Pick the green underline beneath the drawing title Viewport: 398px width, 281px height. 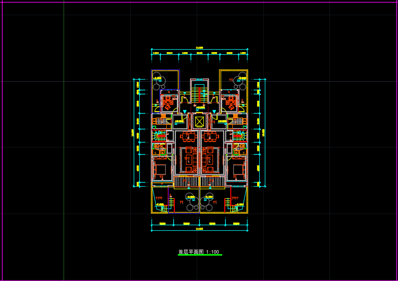(x=200, y=255)
